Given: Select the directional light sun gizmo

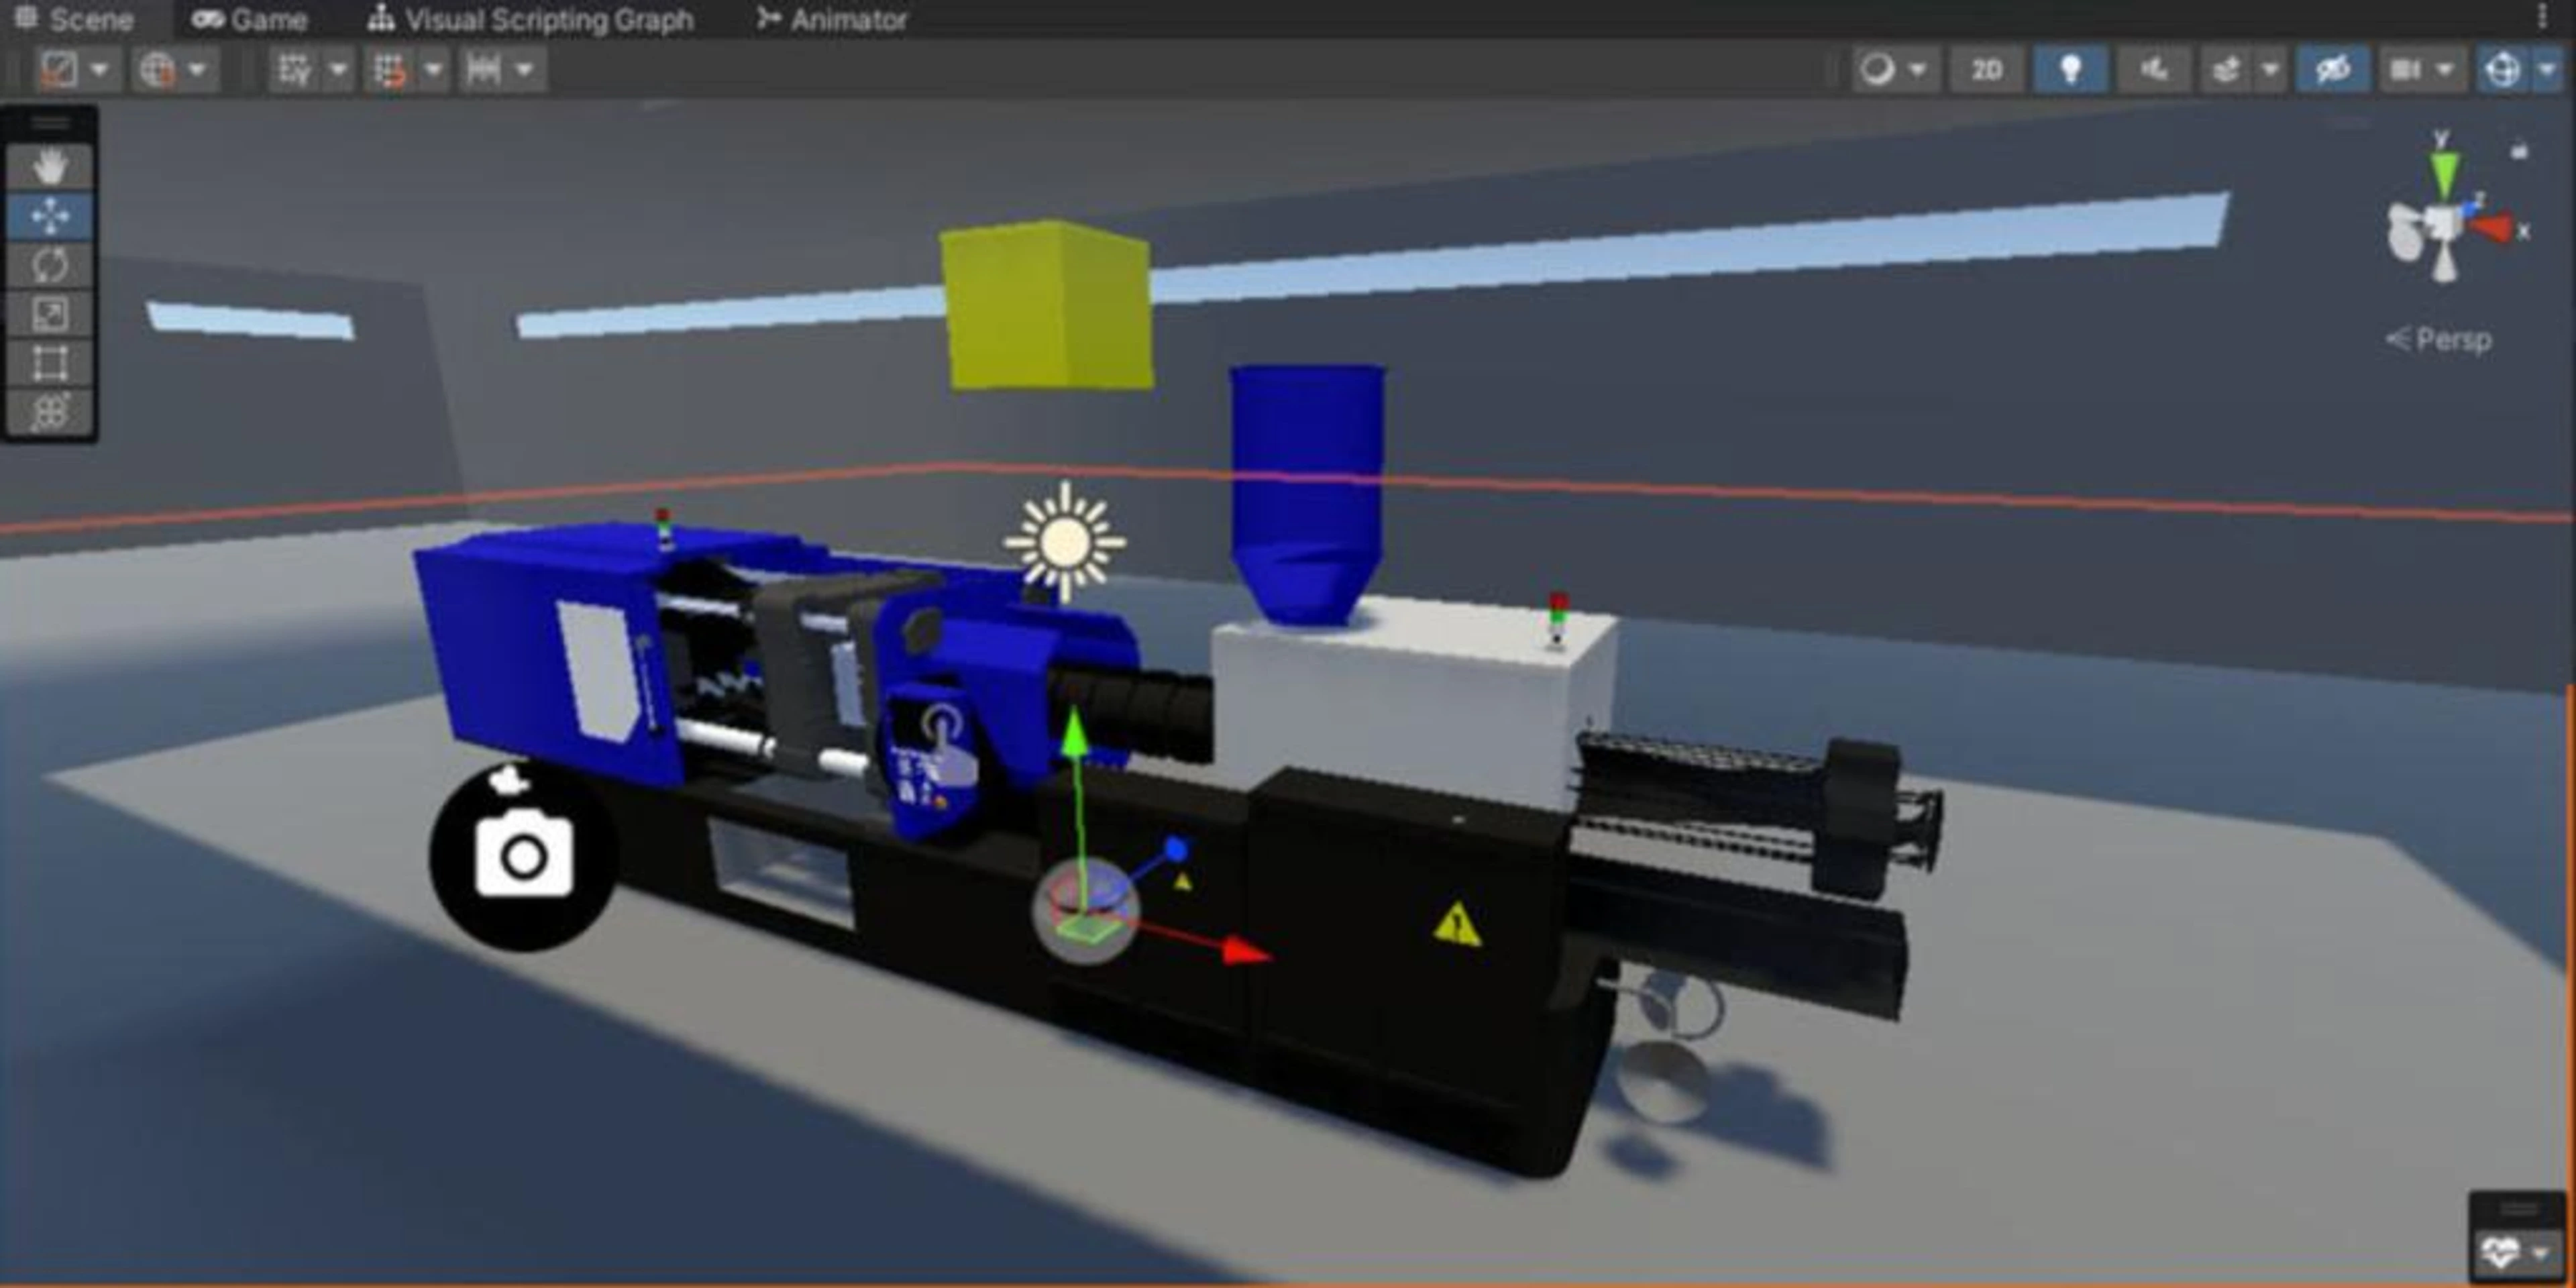Looking at the screenshot, I should click(x=1065, y=543).
